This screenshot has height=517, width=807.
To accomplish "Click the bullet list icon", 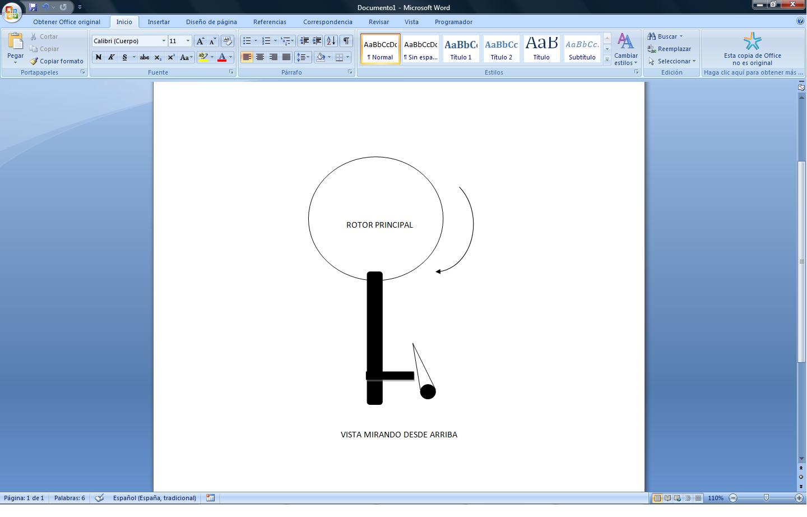I will tap(247, 41).
